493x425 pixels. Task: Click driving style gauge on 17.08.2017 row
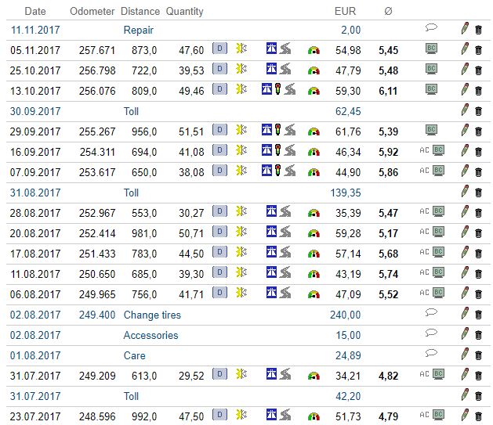(314, 253)
